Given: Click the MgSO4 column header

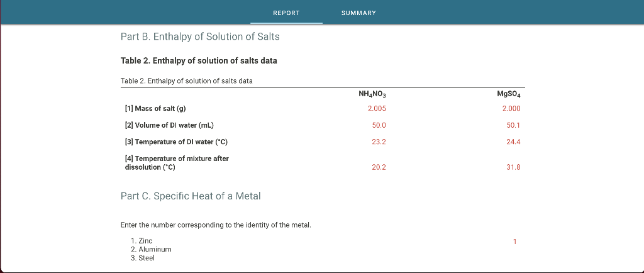Looking at the screenshot, I should coord(509,95).
